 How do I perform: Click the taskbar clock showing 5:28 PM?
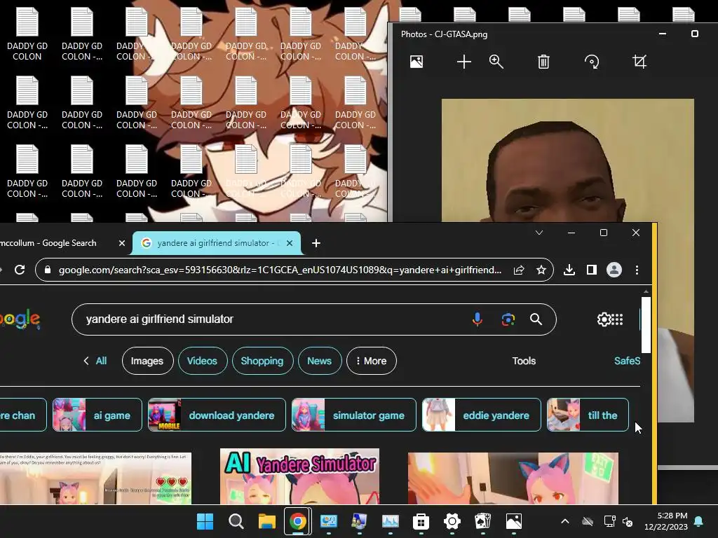tap(666, 521)
